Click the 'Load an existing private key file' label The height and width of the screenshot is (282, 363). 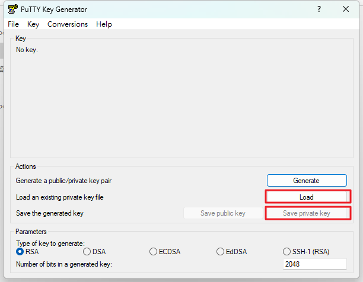(x=62, y=197)
